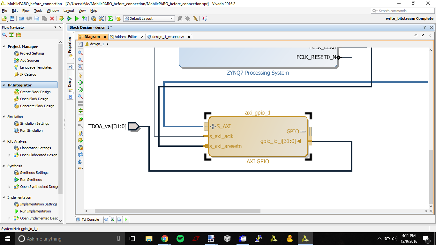Screen dimensions: 436x245
Task: Collapse all Flow Navigator sections icon
Action: (x=12, y=35)
